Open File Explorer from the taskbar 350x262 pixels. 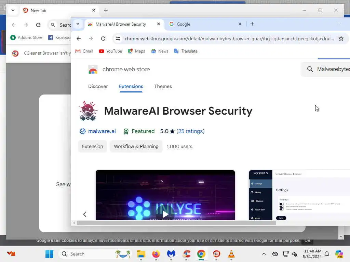[141, 254]
